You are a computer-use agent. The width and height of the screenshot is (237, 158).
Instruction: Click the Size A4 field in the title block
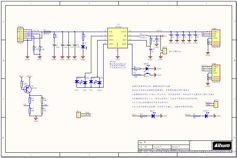[x=145, y=147]
